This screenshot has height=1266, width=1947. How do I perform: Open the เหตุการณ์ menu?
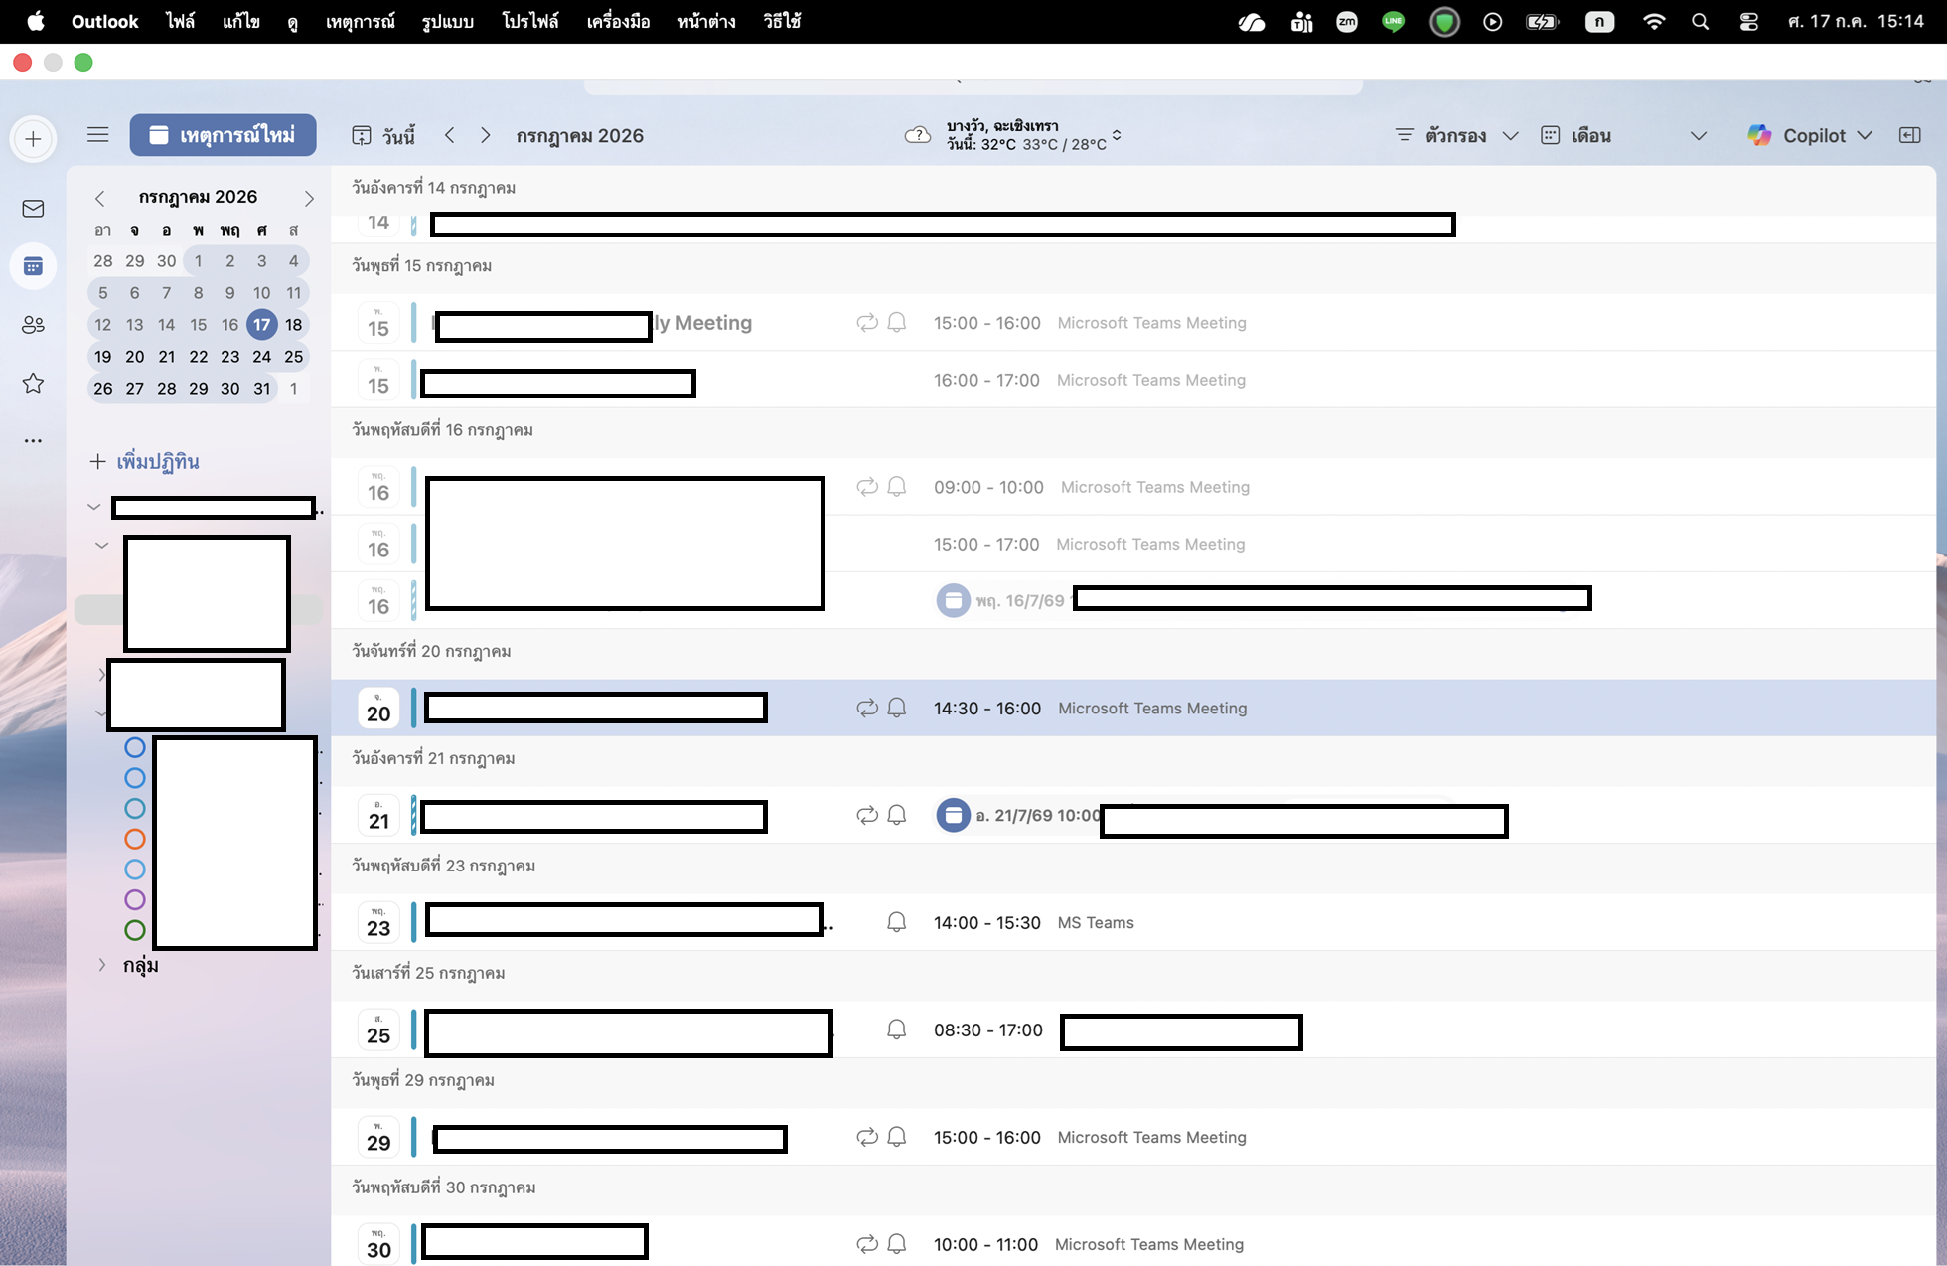[360, 22]
